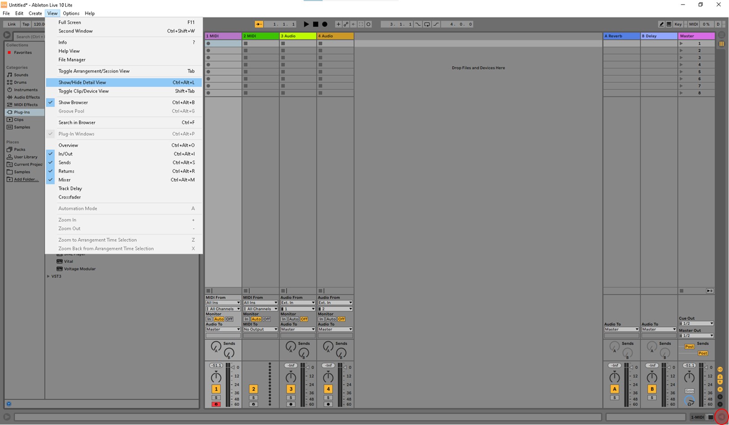The width and height of the screenshot is (729, 425).
Task: Toggle the upper Post send button in Master
Action: pos(690,347)
